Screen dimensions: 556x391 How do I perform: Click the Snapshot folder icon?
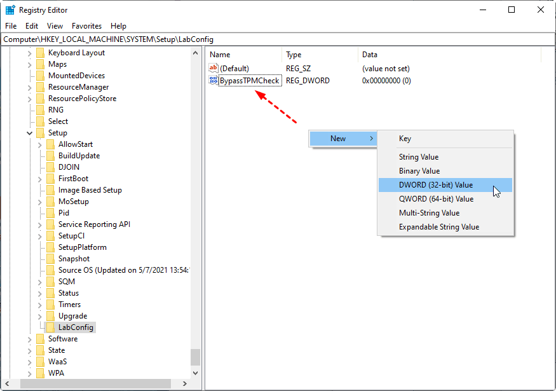(51, 259)
